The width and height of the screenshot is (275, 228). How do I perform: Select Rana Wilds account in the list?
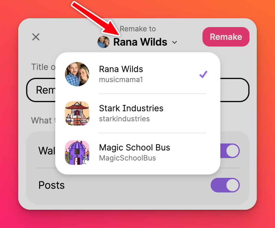(x=138, y=74)
